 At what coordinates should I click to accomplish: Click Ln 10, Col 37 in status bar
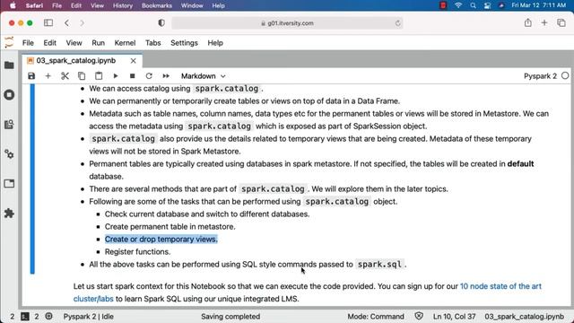455,317
